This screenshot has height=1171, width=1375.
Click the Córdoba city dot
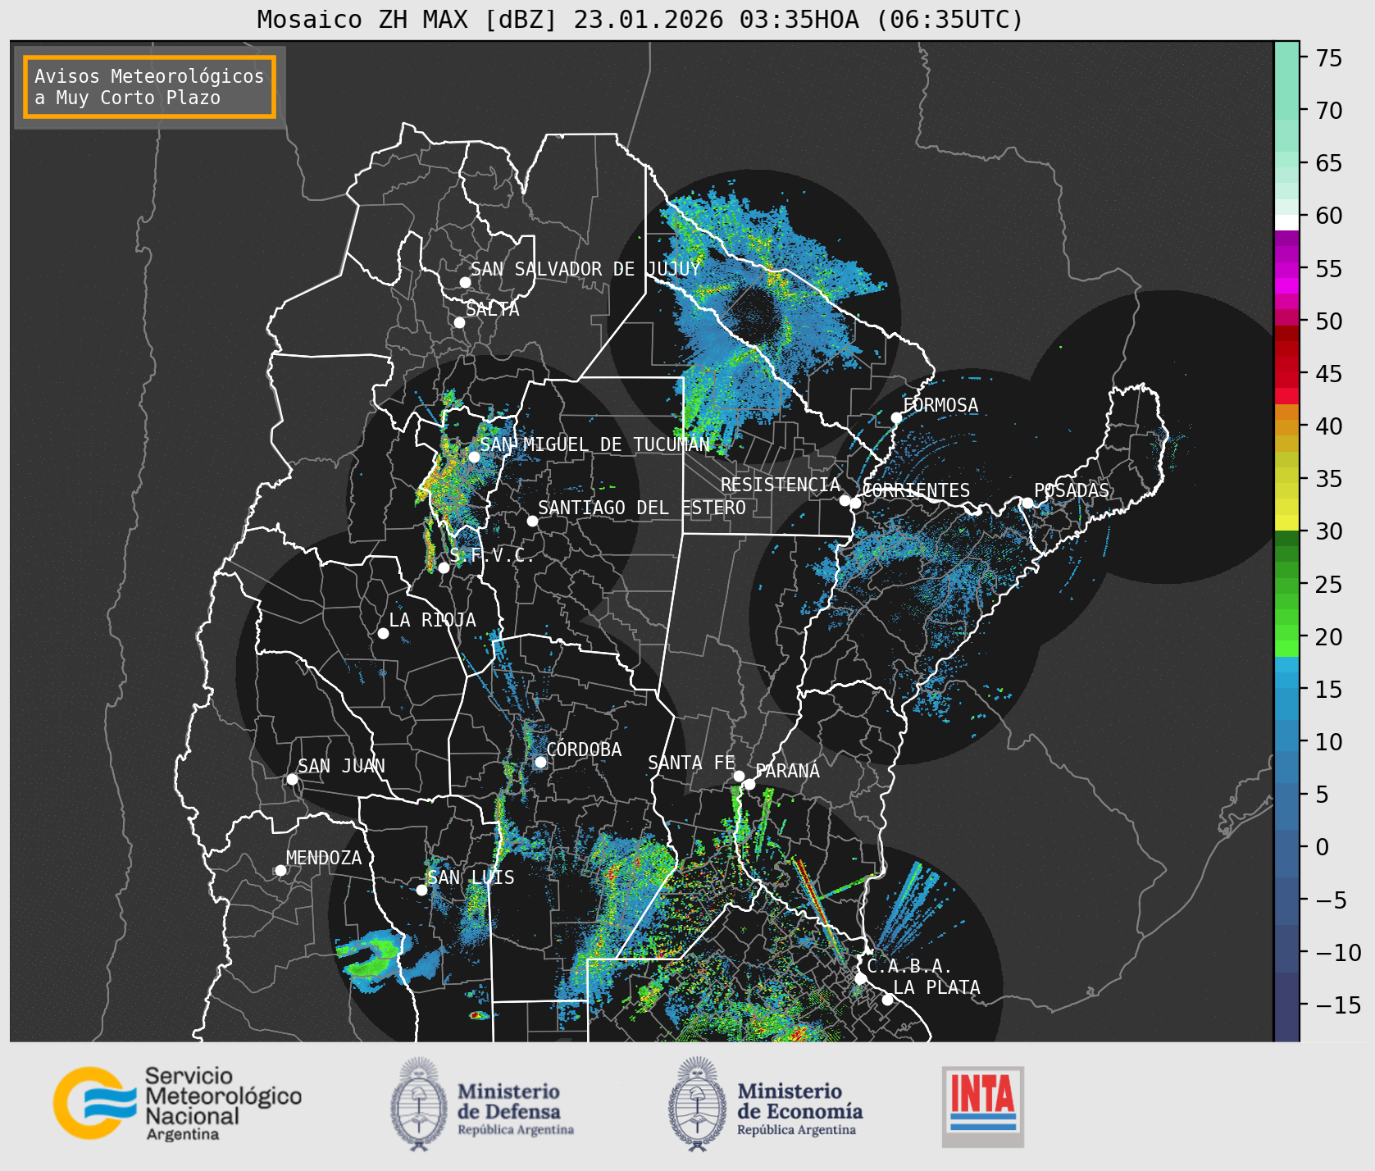pyautogui.click(x=540, y=762)
